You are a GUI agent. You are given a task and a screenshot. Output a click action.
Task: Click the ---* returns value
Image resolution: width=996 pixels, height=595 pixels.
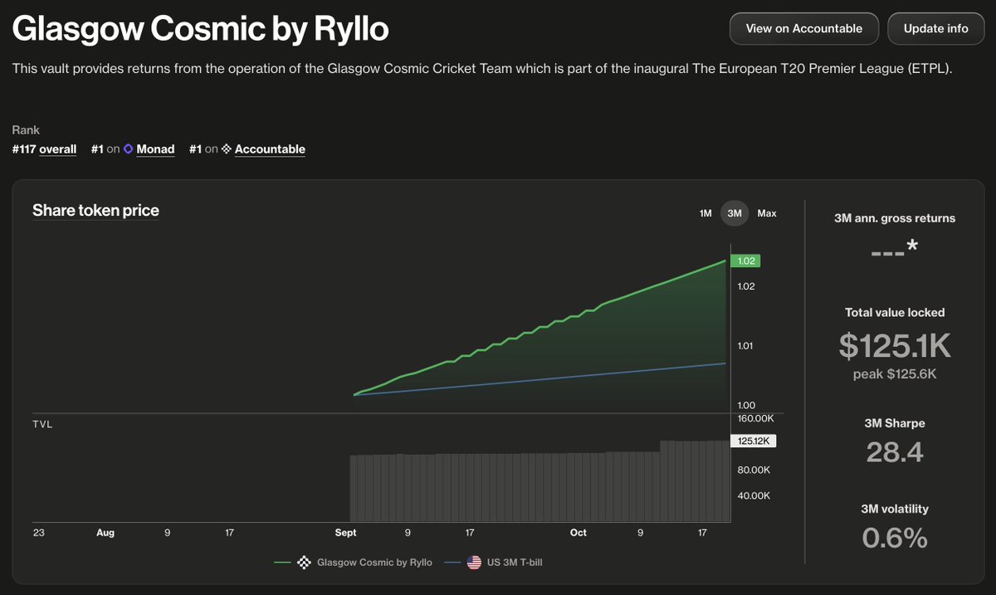pos(895,248)
